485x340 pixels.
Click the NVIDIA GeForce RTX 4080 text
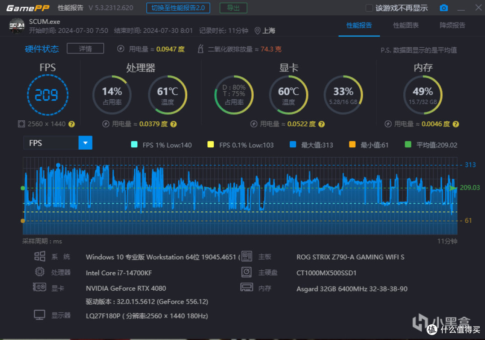(x=126, y=288)
